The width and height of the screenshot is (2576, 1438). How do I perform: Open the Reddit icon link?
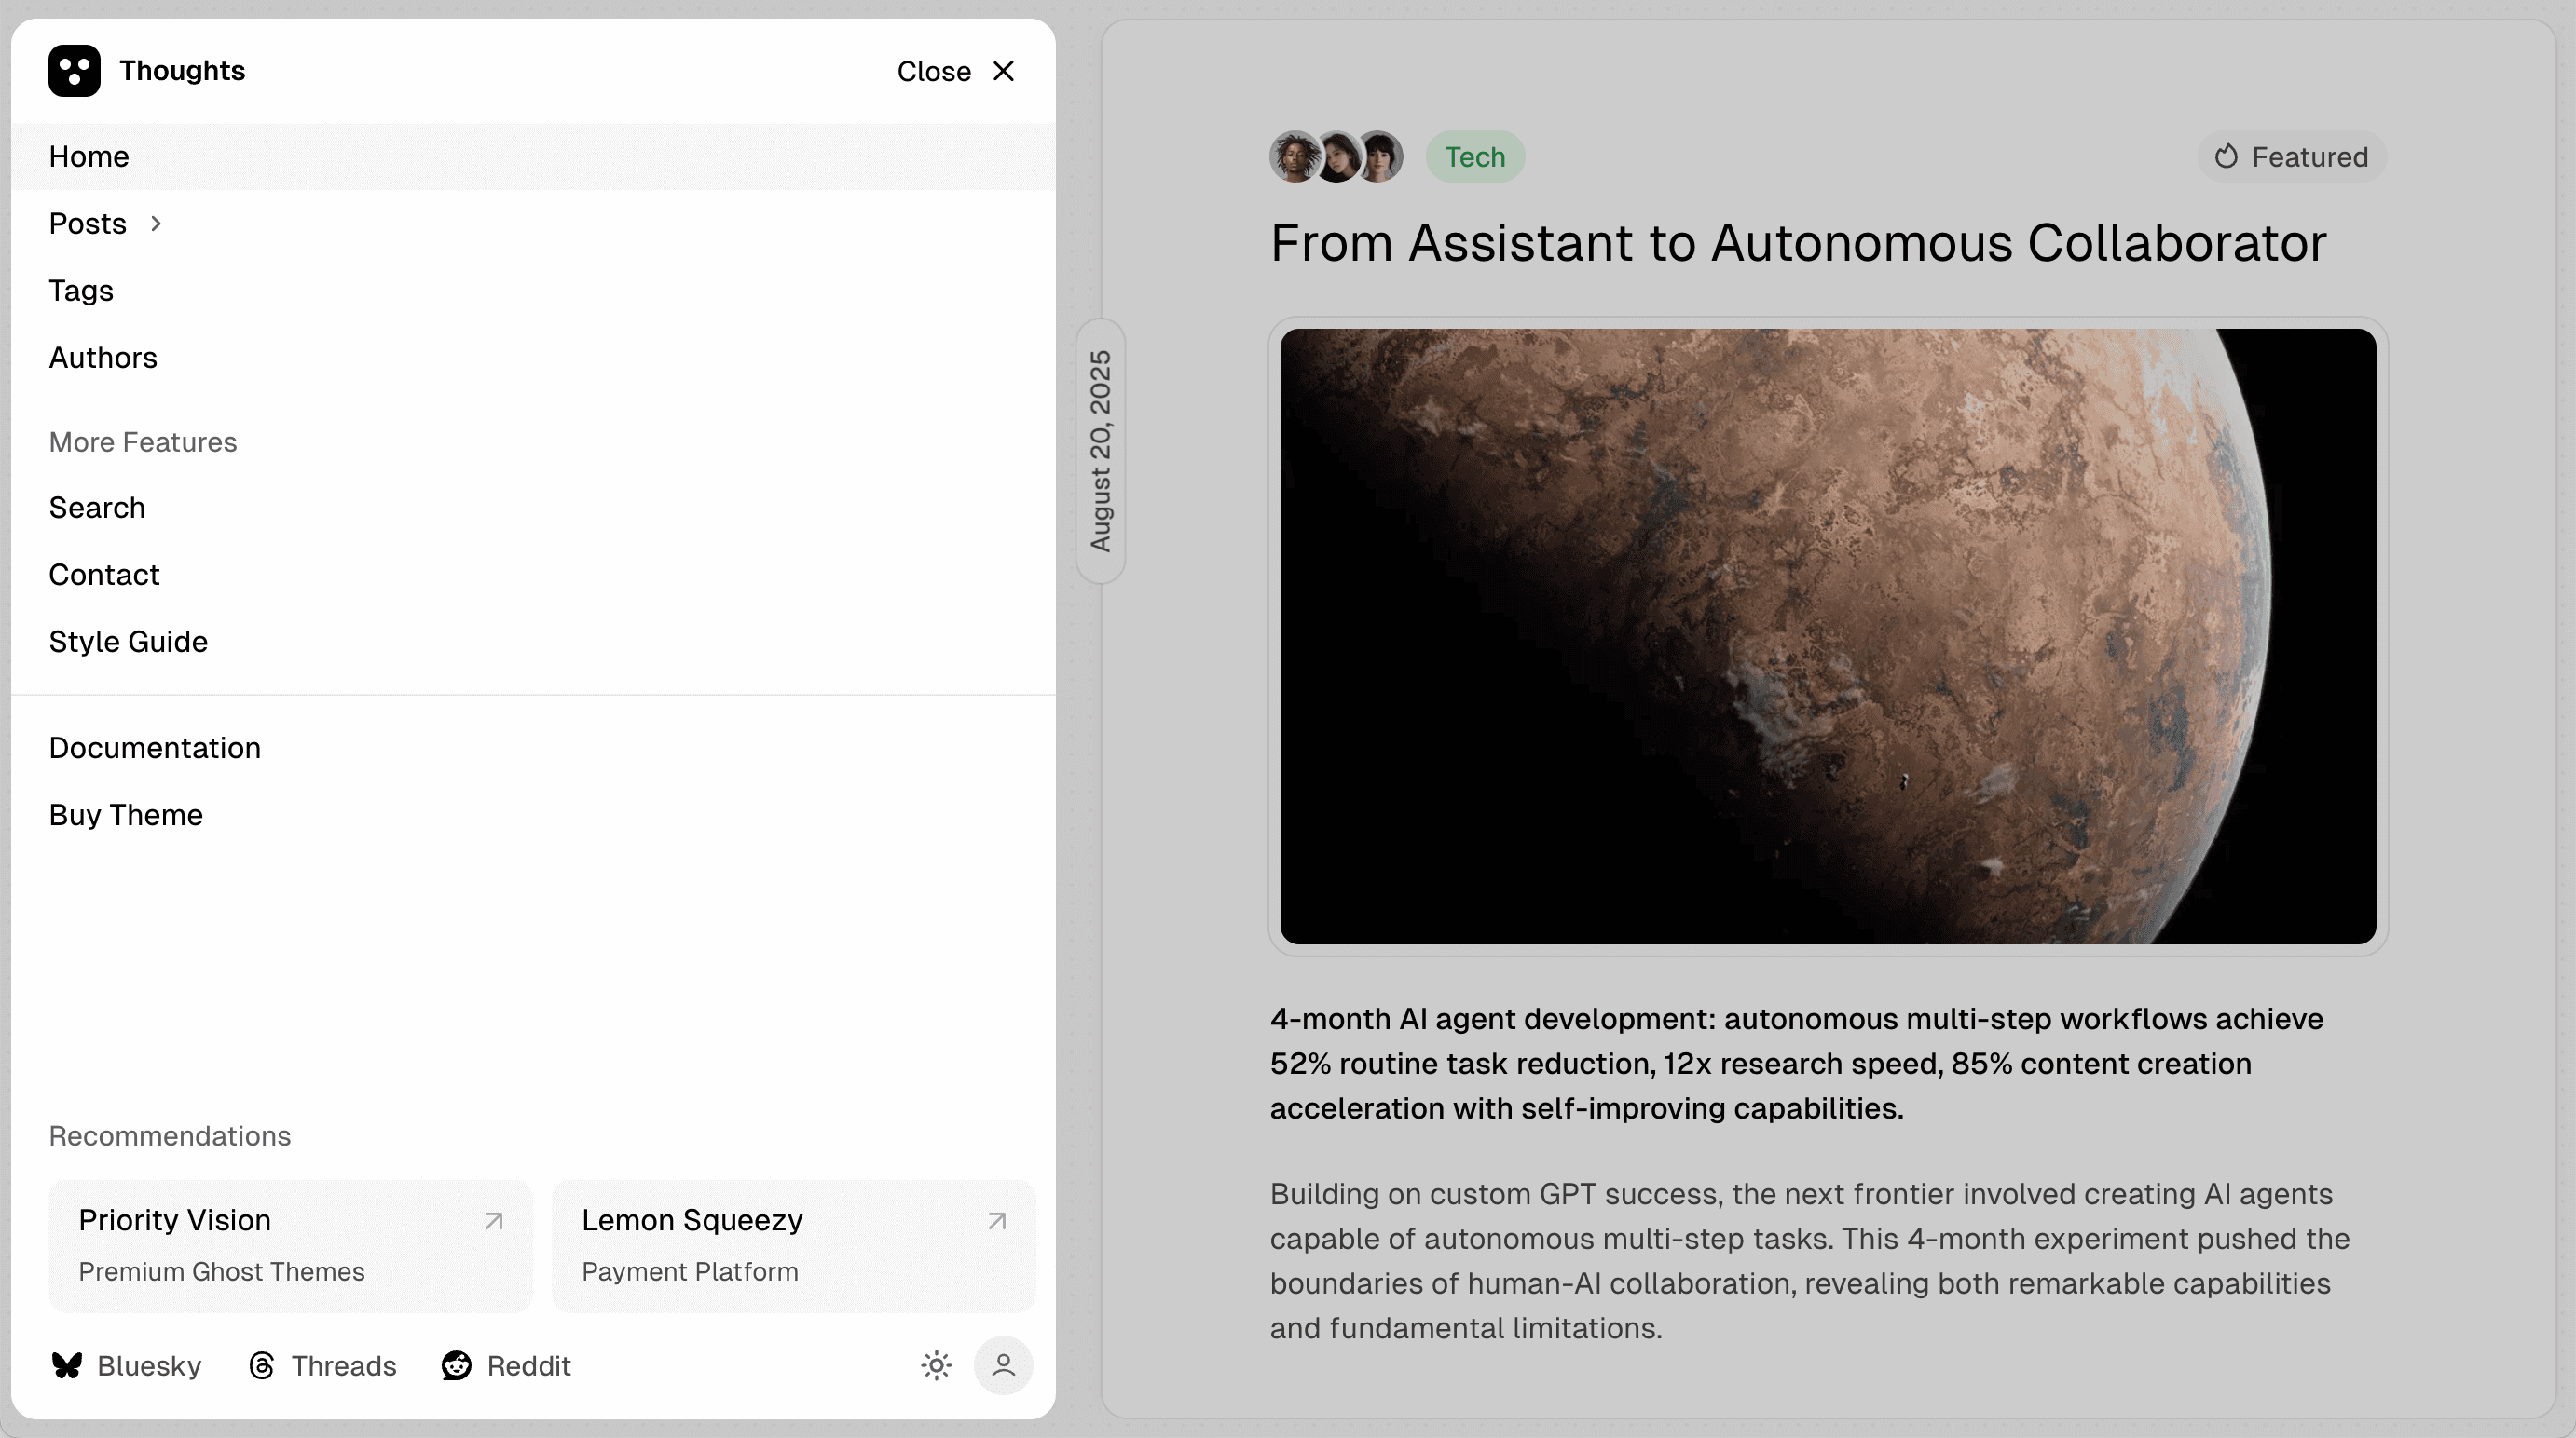[x=457, y=1365]
